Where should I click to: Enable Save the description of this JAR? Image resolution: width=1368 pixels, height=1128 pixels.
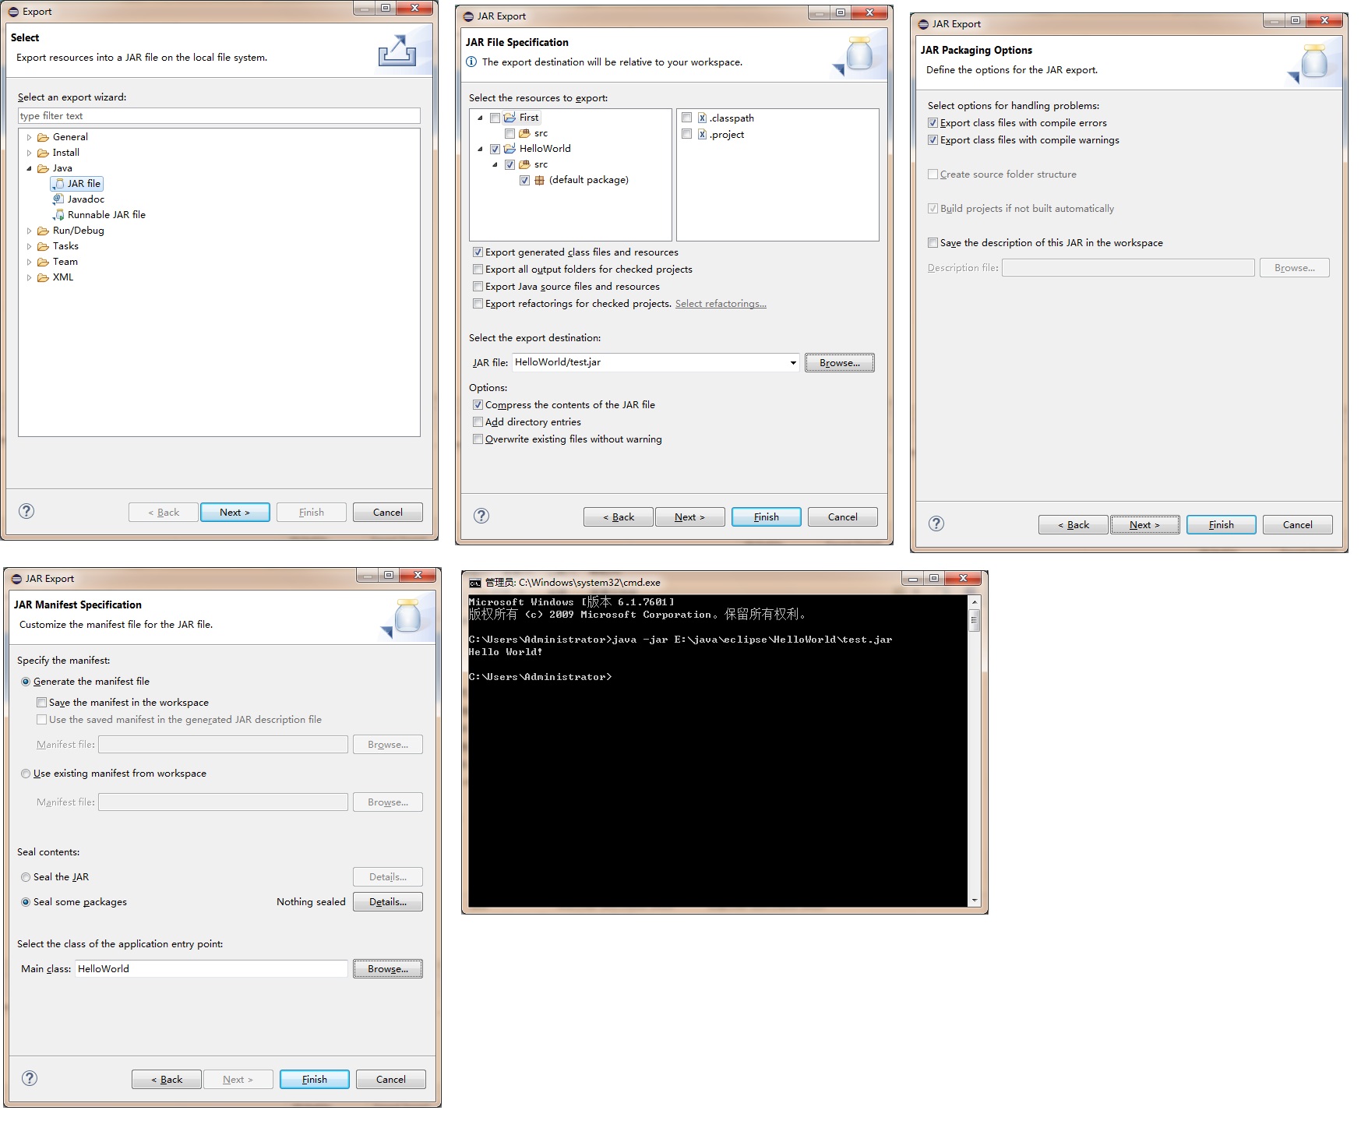click(x=933, y=243)
